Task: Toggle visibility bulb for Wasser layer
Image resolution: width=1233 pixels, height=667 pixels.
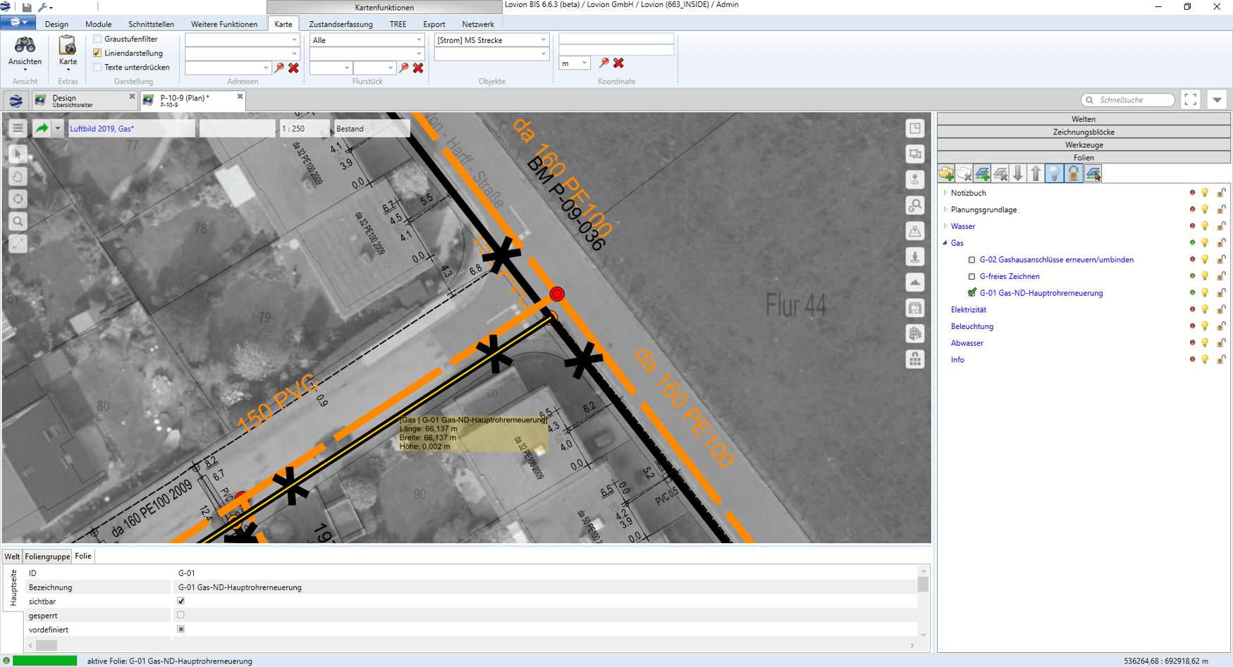Action: (1205, 226)
